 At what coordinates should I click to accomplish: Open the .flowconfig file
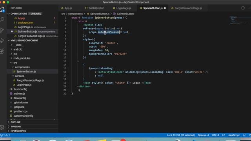coord(20,98)
